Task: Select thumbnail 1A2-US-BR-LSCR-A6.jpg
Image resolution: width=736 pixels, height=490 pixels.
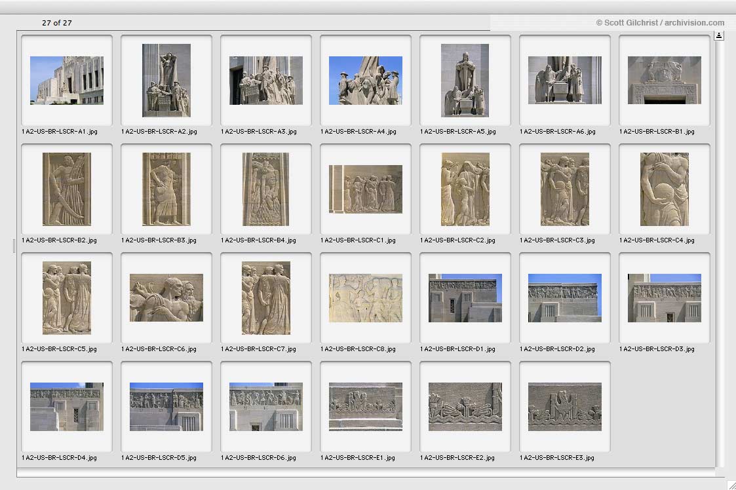Action: [565, 81]
